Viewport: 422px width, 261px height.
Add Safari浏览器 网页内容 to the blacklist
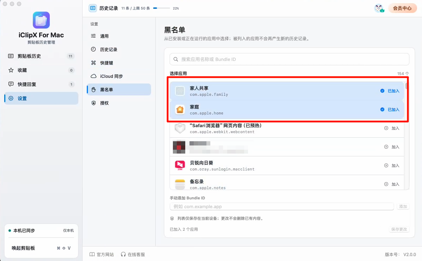(x=392, y=128)
